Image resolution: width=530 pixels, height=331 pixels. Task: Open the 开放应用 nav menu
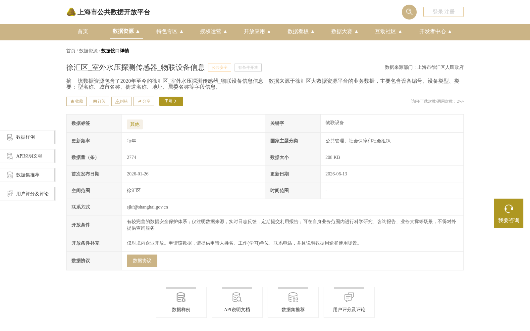pyautogui.click(x=257, y=31)
